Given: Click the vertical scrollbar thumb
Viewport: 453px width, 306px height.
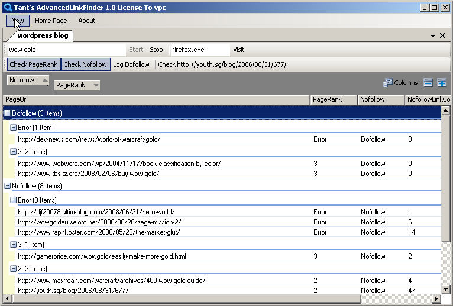Looking at the screenshot, I should pos(445,178).
